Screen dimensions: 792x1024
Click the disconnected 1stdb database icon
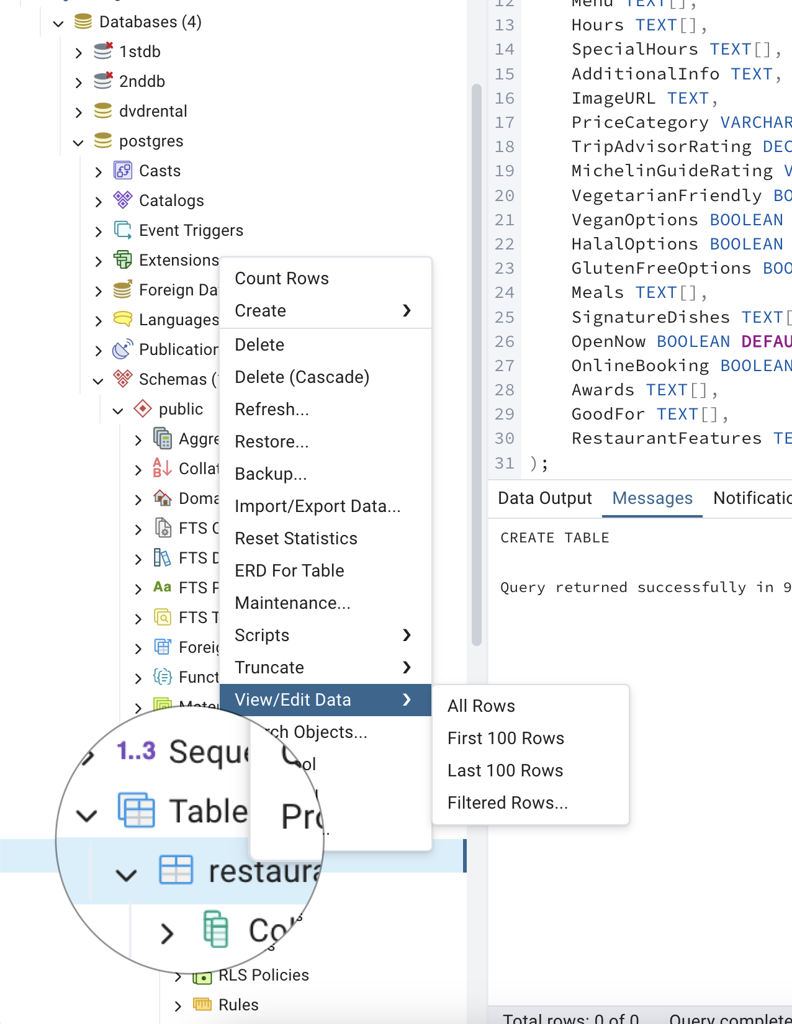pyautogui.click(x=103, y=52)
